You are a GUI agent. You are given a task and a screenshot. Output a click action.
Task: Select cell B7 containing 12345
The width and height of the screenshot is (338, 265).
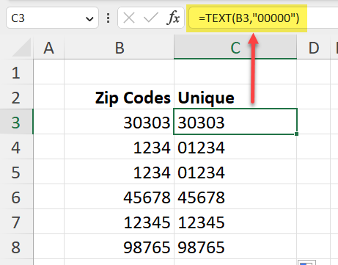coord(120,222)
